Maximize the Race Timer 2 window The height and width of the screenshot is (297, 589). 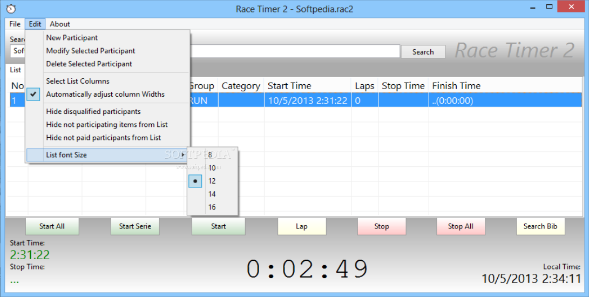[x=549, y=7]
